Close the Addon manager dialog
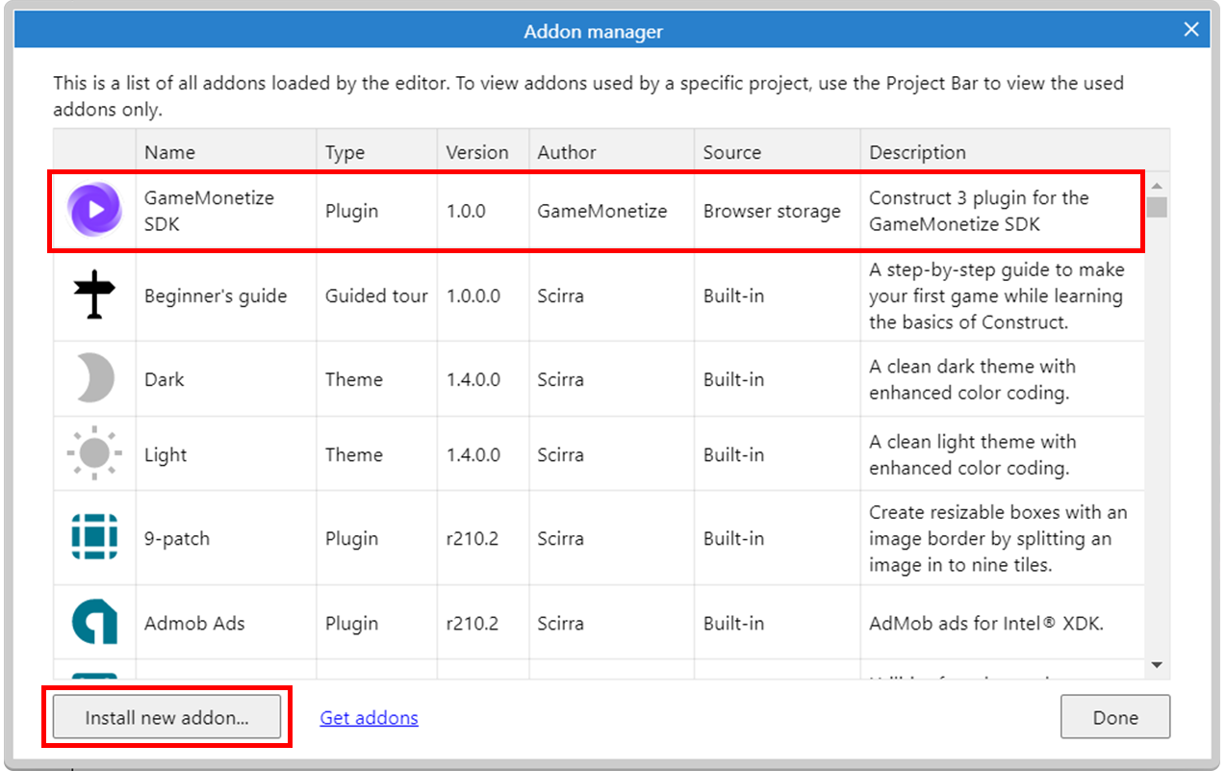 point(1191,31)
